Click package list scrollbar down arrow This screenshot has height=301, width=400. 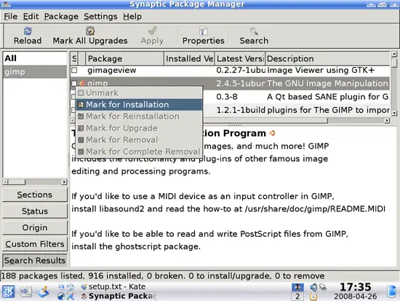[x=394, y=112]
